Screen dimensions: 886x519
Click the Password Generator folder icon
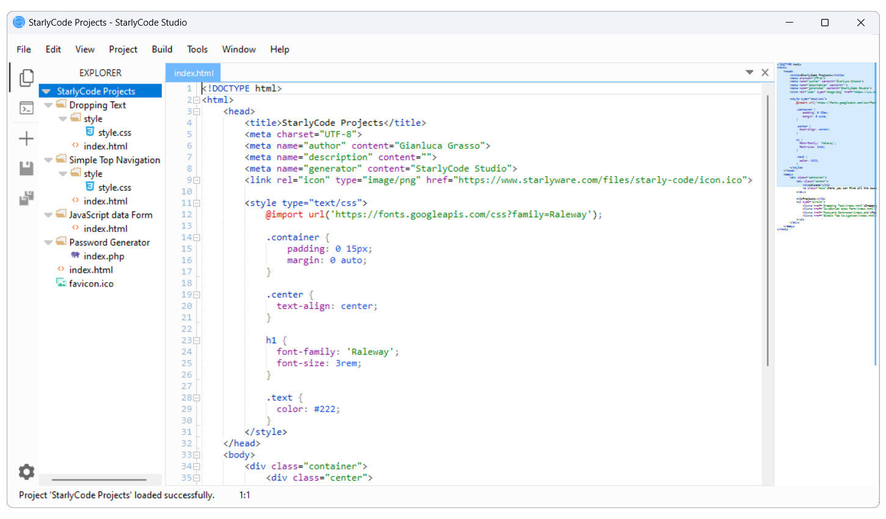click(x=60, y=241)
